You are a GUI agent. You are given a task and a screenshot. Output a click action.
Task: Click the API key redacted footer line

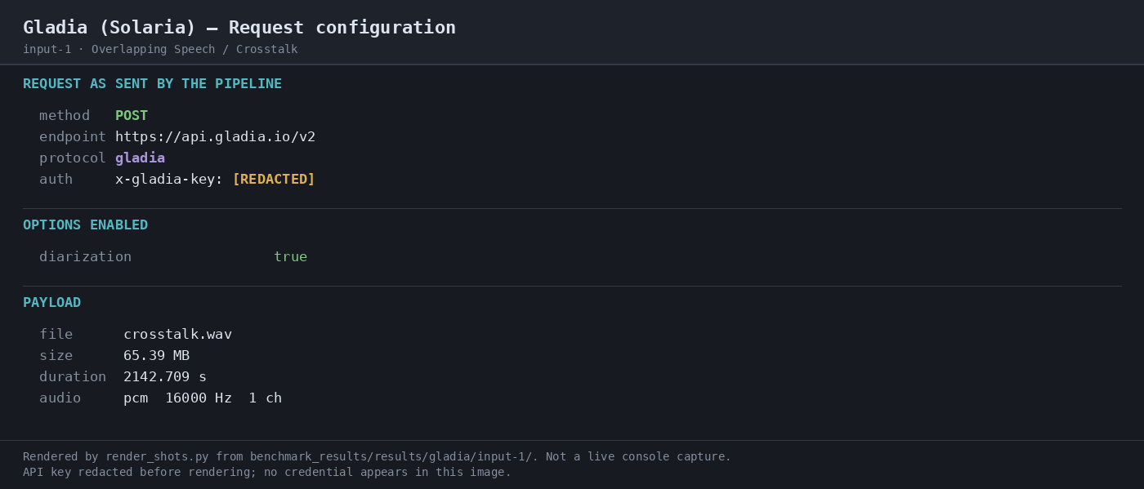coord(267,473)
